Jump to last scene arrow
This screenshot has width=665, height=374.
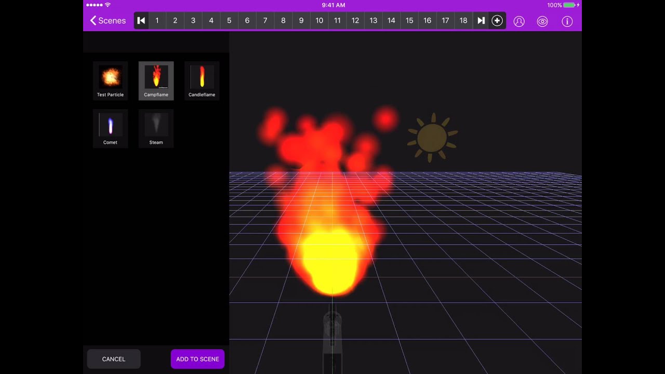click(481, 21)
